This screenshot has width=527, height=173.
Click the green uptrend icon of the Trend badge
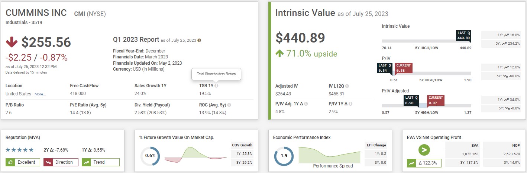pos(86,162)
